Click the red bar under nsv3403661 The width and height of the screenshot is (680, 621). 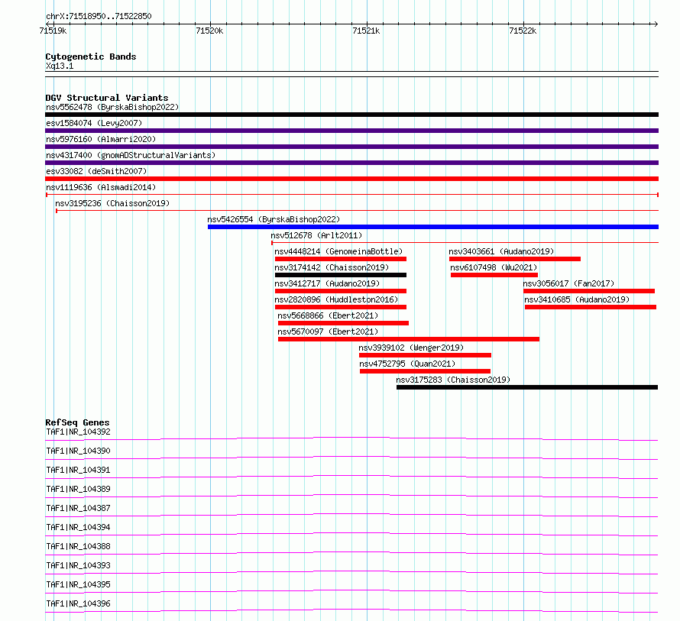(x=515, y=259)
